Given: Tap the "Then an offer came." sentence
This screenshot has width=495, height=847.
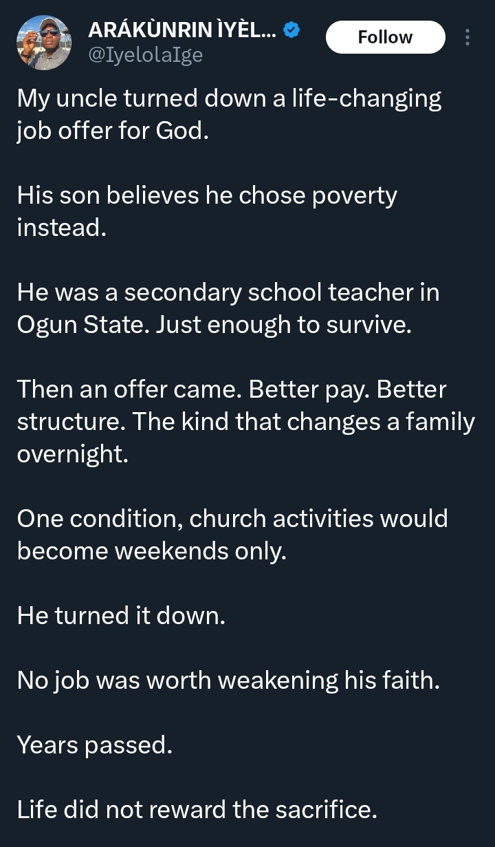Looking at the screenshot, I should coord(129,389).
